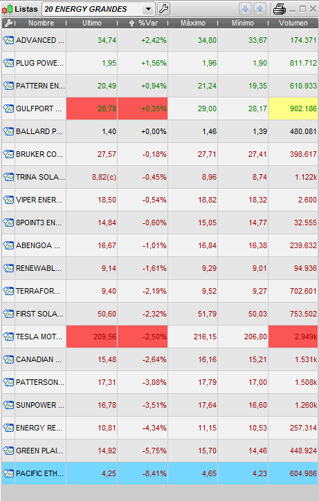Sort by the Volumen column header
The width and height of the screenshot is (319, 501).
pyautogui.click(x=293, y=23)
